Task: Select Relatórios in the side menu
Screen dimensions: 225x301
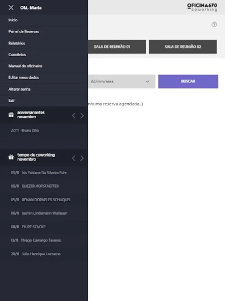Action: point(17,43)
